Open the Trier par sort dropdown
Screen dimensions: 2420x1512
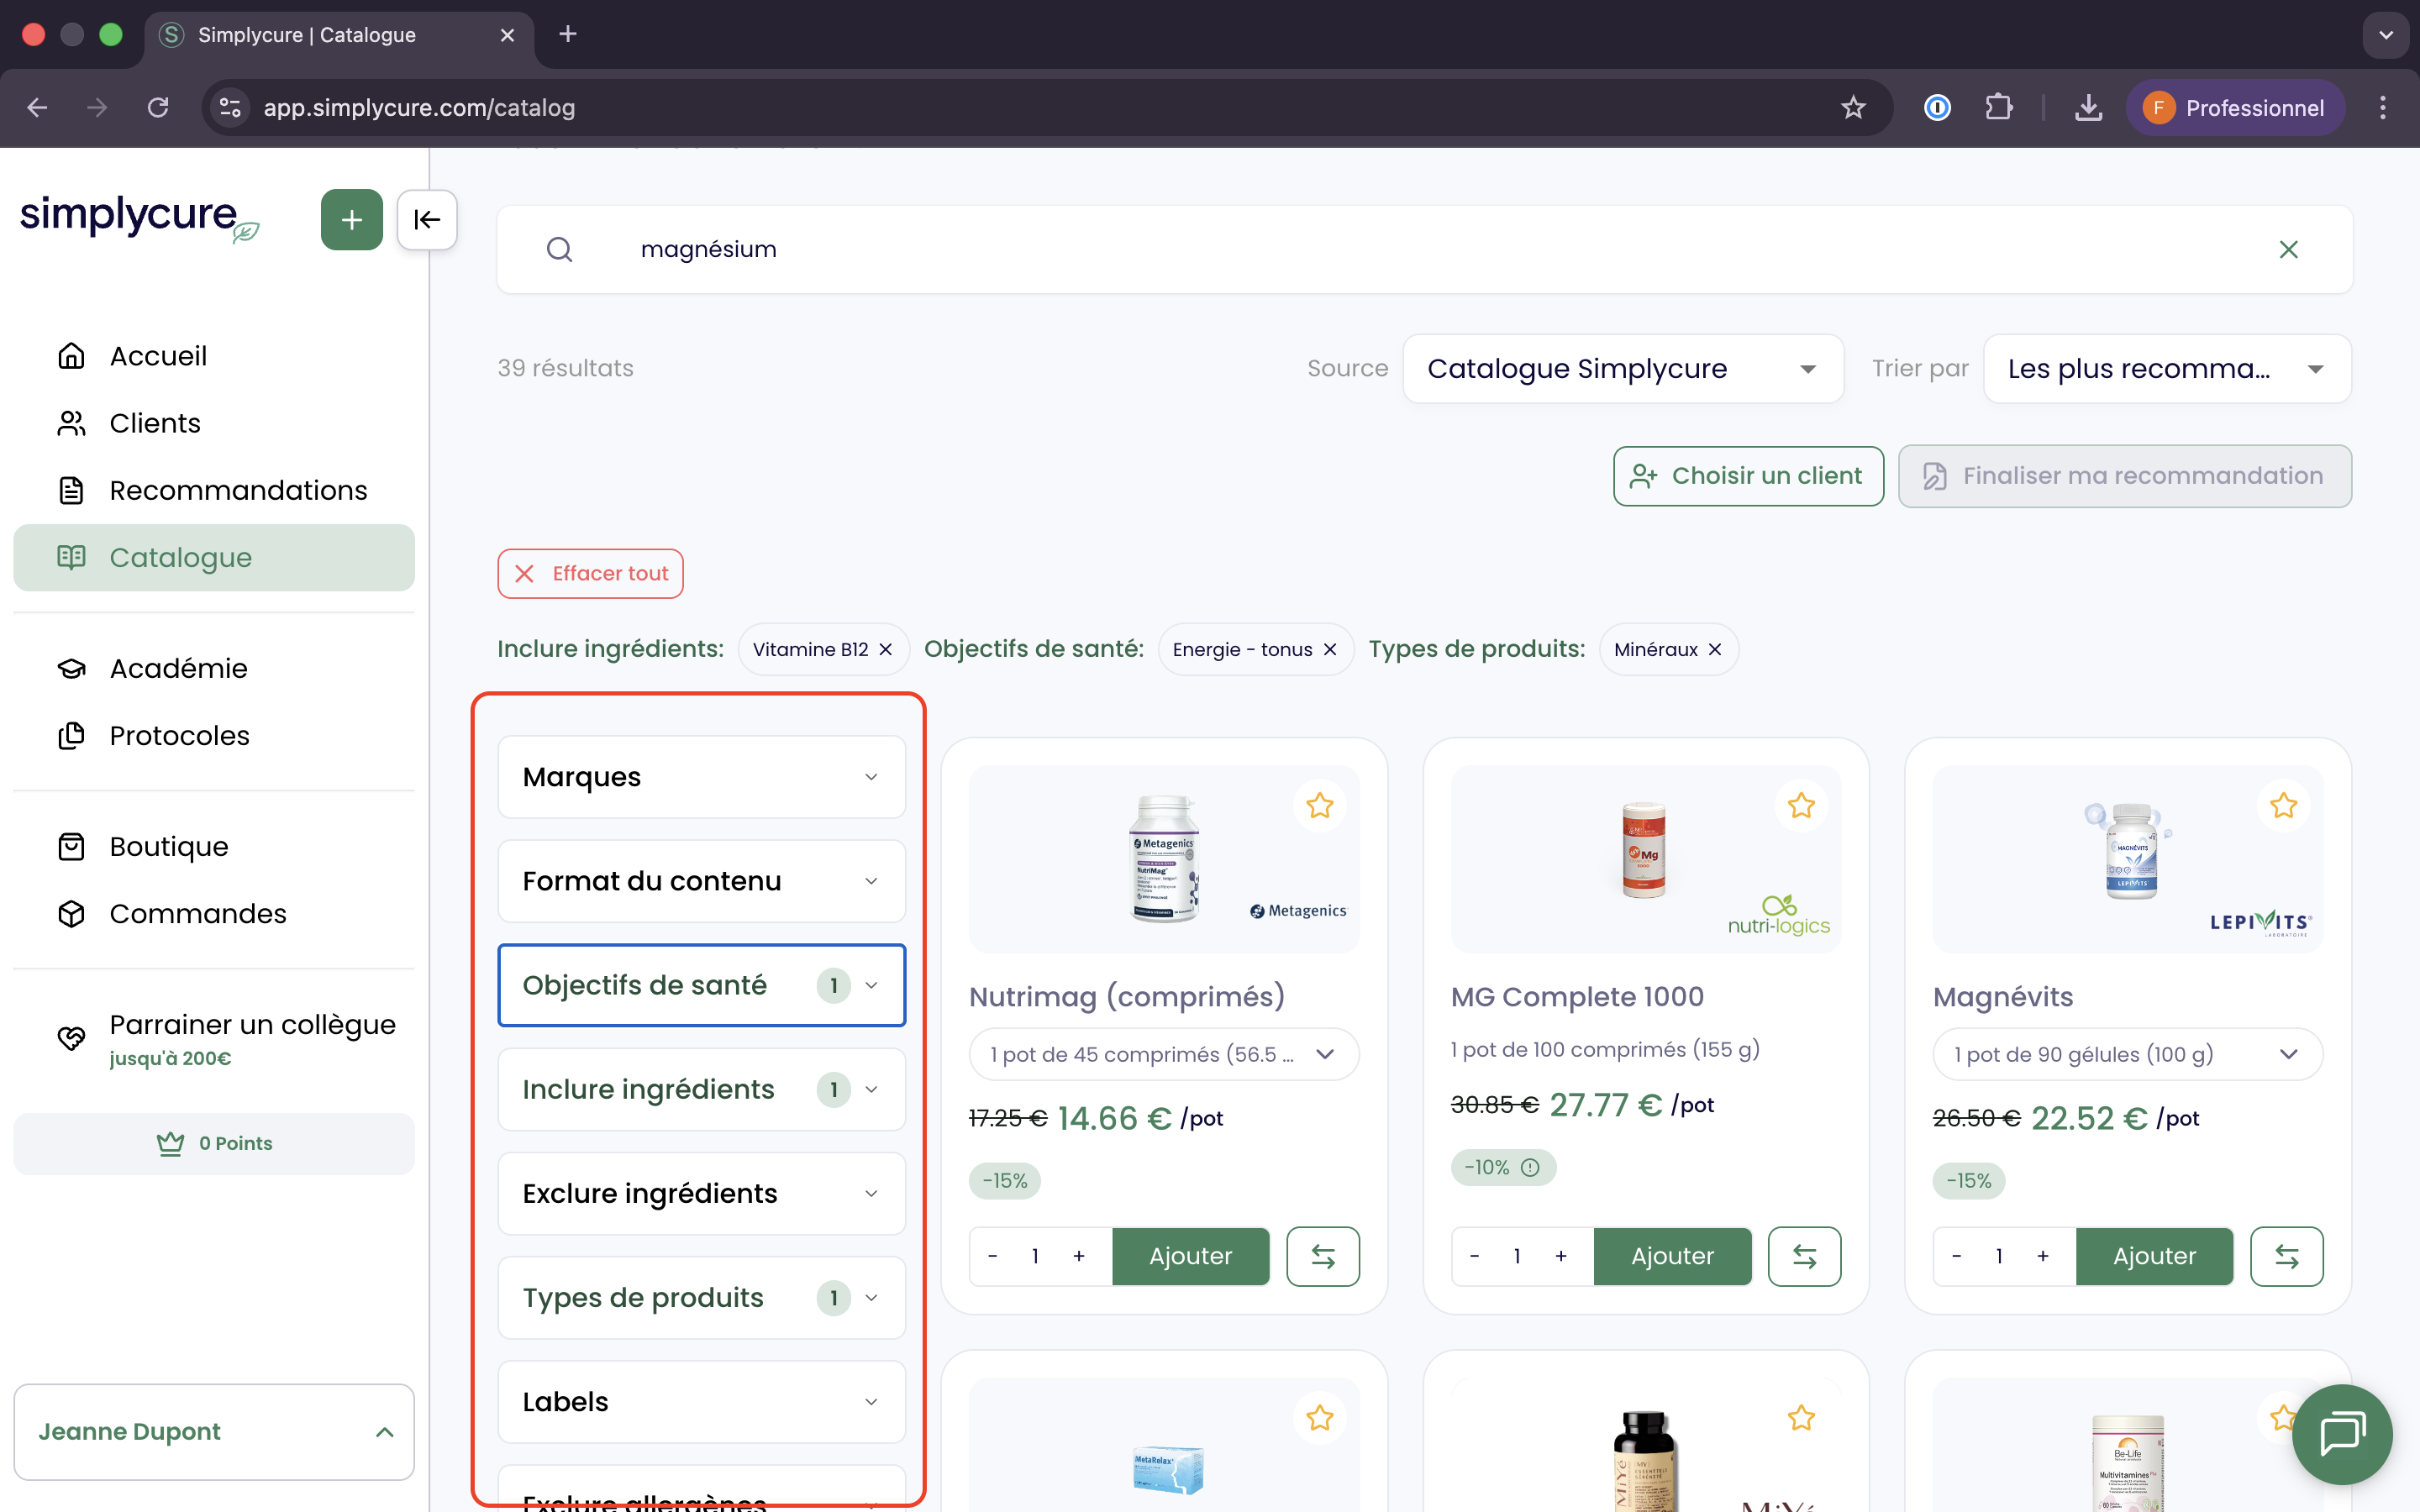pos(2166,369)
